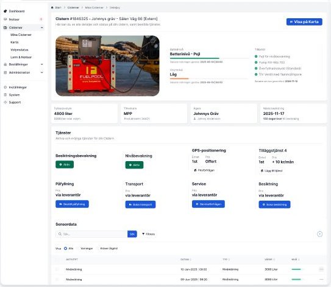Click green check next to Pejl för nivåbevakning
Image resolution: width=331 pixels, height=287 pixels.
(256, 57)
